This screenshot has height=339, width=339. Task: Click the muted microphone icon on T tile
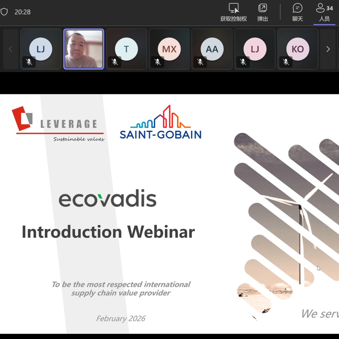pos(115,62)
